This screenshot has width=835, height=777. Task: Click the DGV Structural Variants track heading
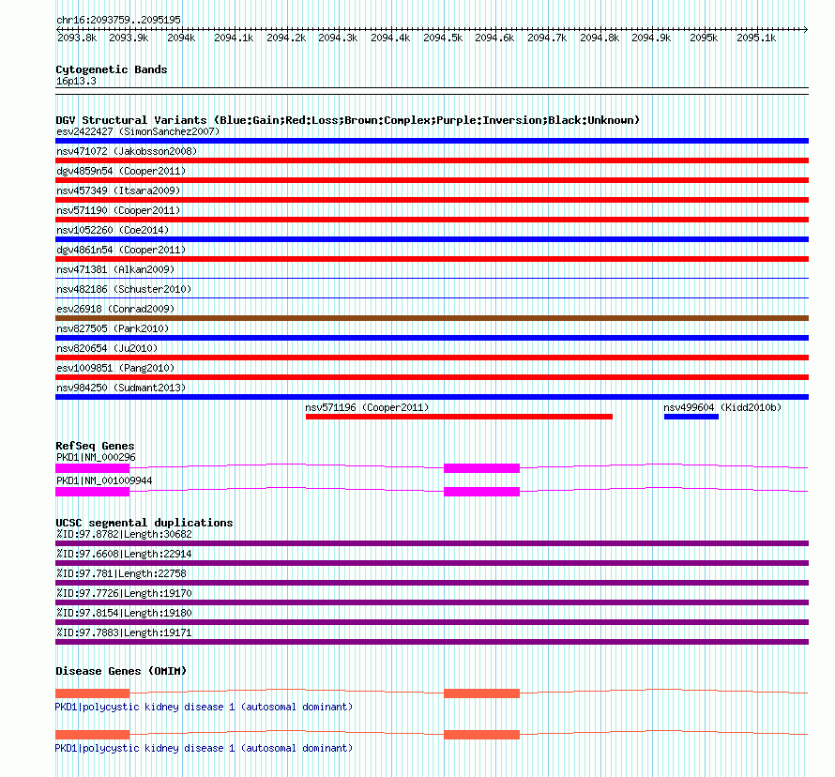point(348,120)
